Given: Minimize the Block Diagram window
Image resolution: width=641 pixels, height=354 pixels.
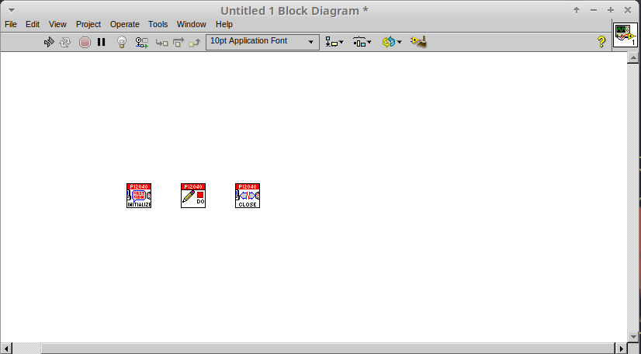Looking at the screenshot, I should (x=594, y=10).
